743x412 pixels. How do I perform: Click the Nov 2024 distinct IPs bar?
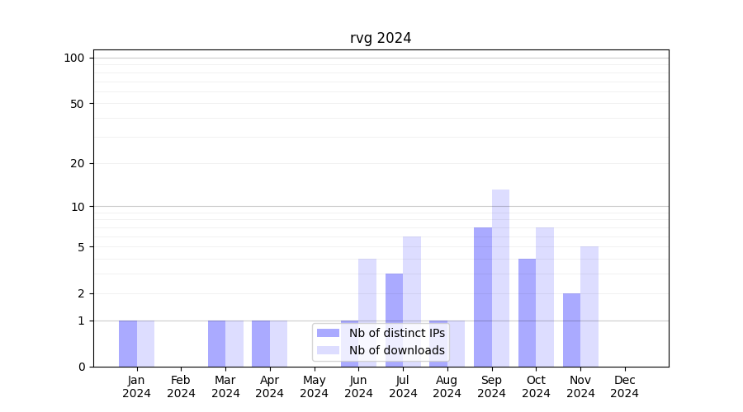571,330
